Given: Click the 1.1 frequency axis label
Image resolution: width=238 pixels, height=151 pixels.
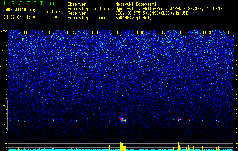Looking at the screenshot, I should pyautogui.click(x=3, y=49).
